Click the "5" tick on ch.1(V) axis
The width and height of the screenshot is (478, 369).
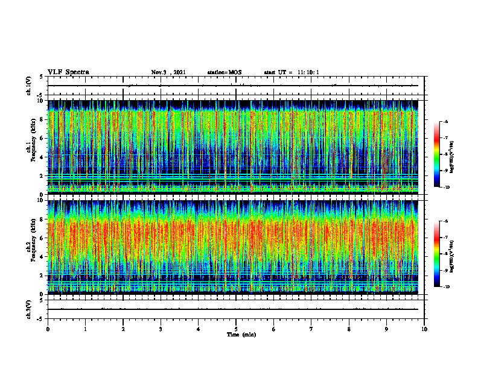coord(42,77)
